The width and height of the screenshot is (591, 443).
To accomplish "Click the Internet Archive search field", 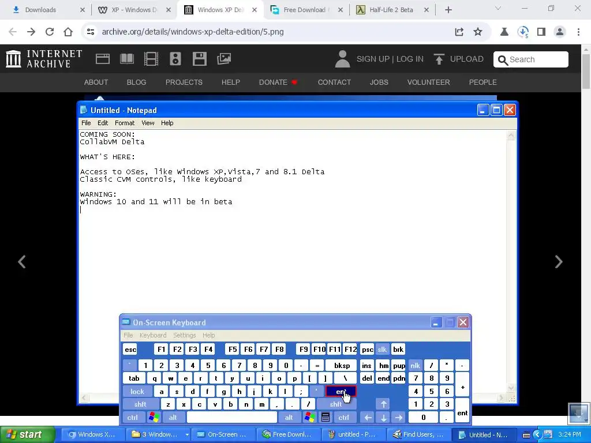I will click(x=531, y=59).
